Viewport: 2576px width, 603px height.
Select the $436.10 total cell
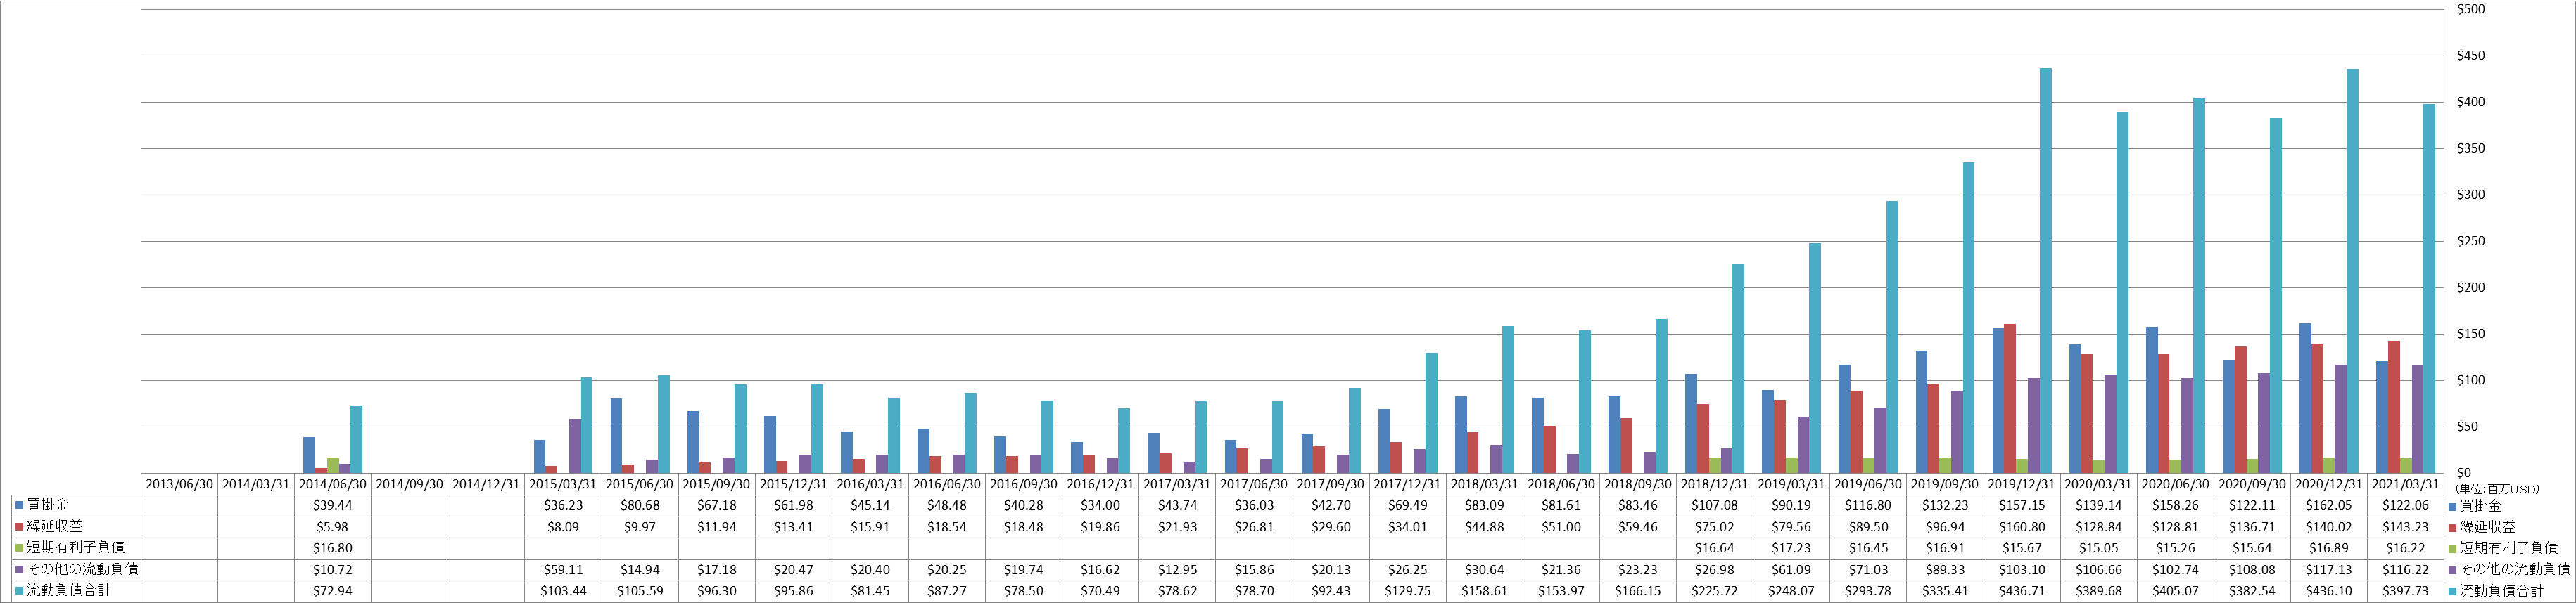point(2328,591)
